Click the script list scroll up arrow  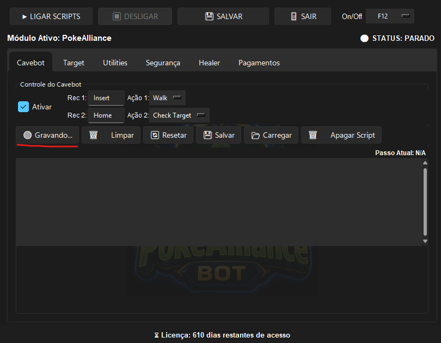[425, 163]
